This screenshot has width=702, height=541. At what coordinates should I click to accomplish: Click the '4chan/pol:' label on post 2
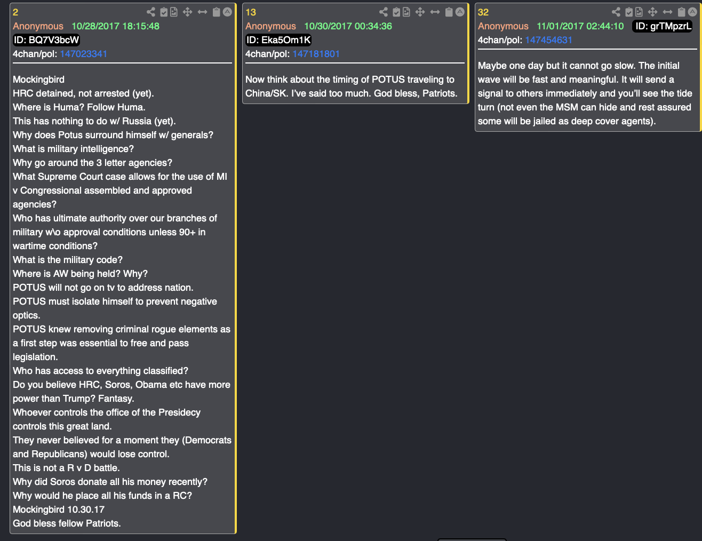point(35,54)
